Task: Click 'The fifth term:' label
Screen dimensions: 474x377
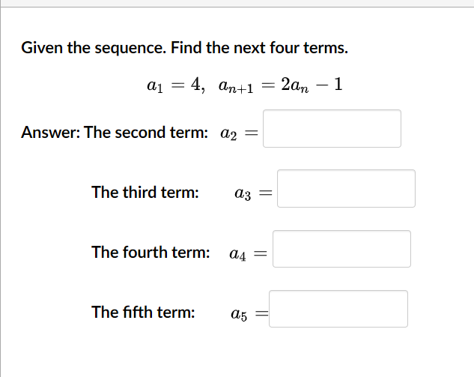Action: click(x=143, y=313)
